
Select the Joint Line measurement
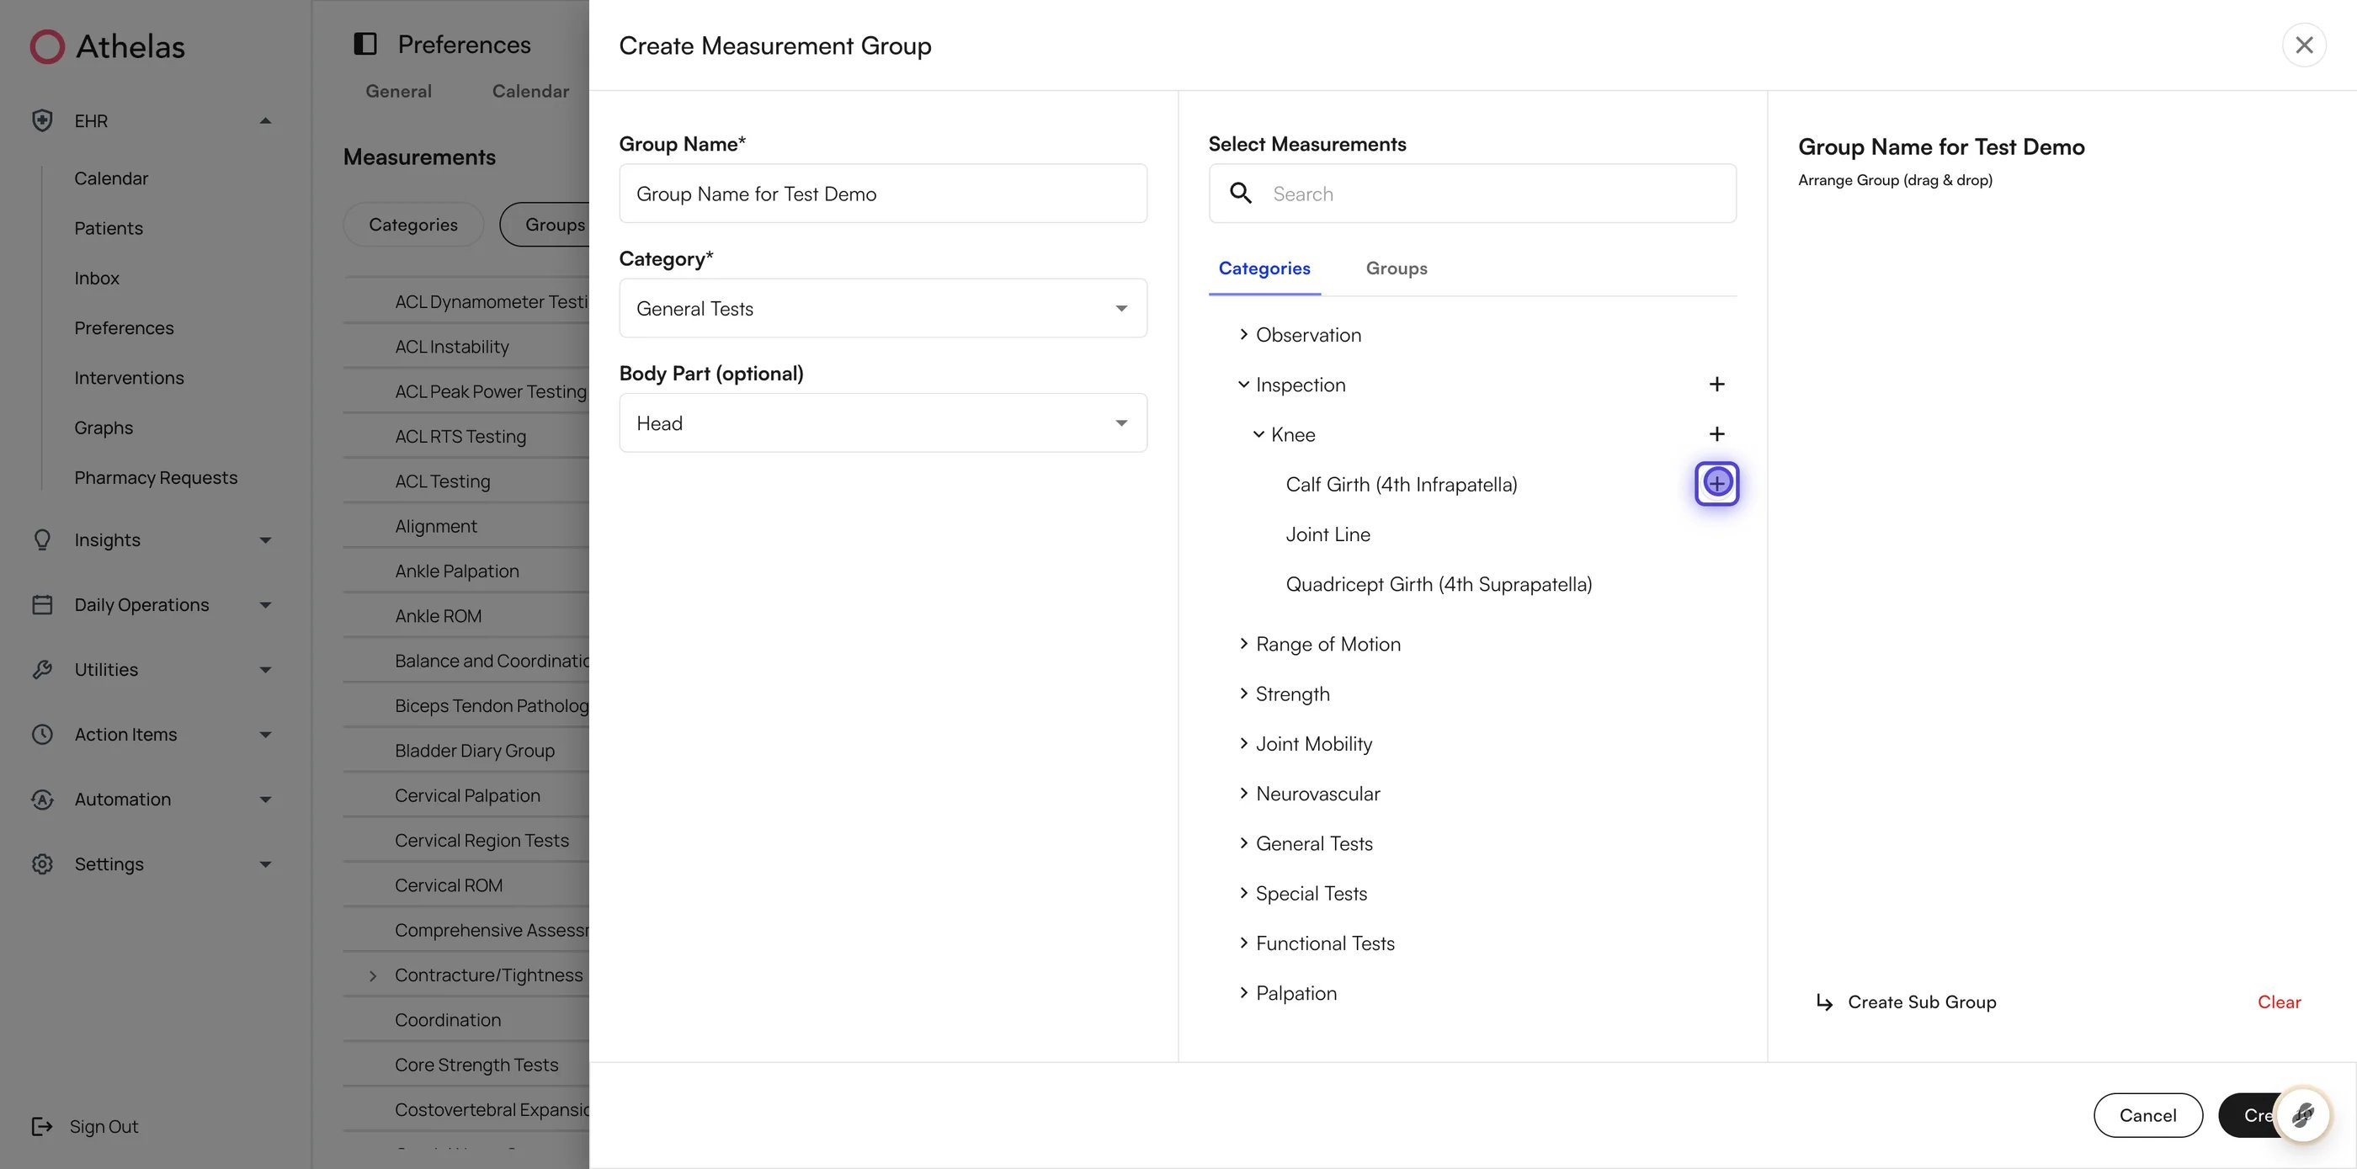coord(1327,534)
